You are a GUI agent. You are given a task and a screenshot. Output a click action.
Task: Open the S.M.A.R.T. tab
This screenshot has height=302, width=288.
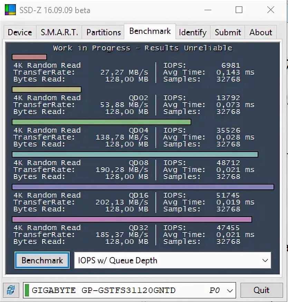[59, 32]
